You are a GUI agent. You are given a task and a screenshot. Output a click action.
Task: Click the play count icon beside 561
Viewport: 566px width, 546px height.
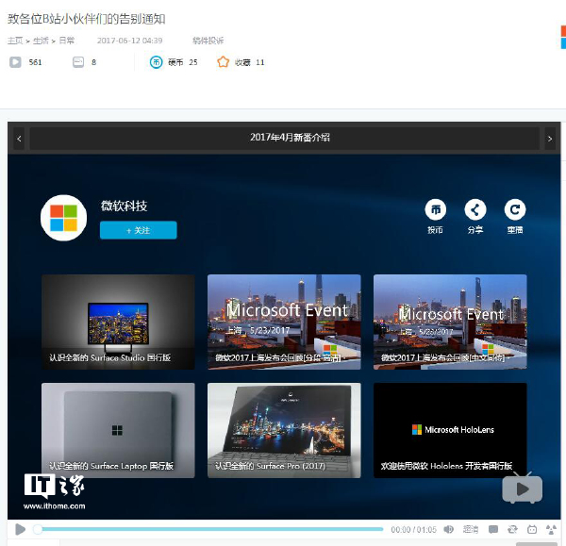(15, 62)
